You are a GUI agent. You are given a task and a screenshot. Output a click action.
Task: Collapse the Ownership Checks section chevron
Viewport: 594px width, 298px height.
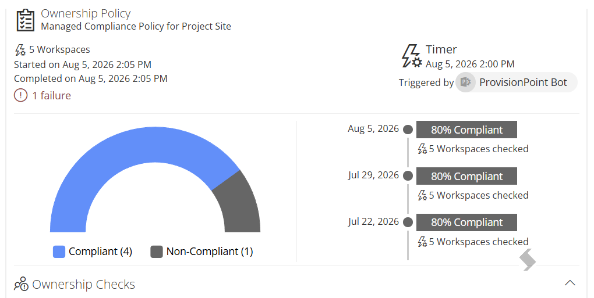pyautogui.click(x=570, y=283)
